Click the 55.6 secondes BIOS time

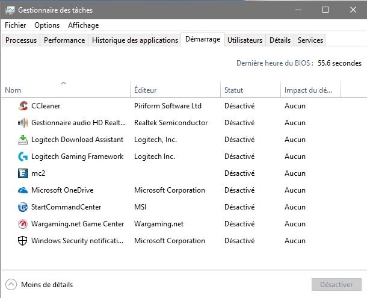(339, 63)
